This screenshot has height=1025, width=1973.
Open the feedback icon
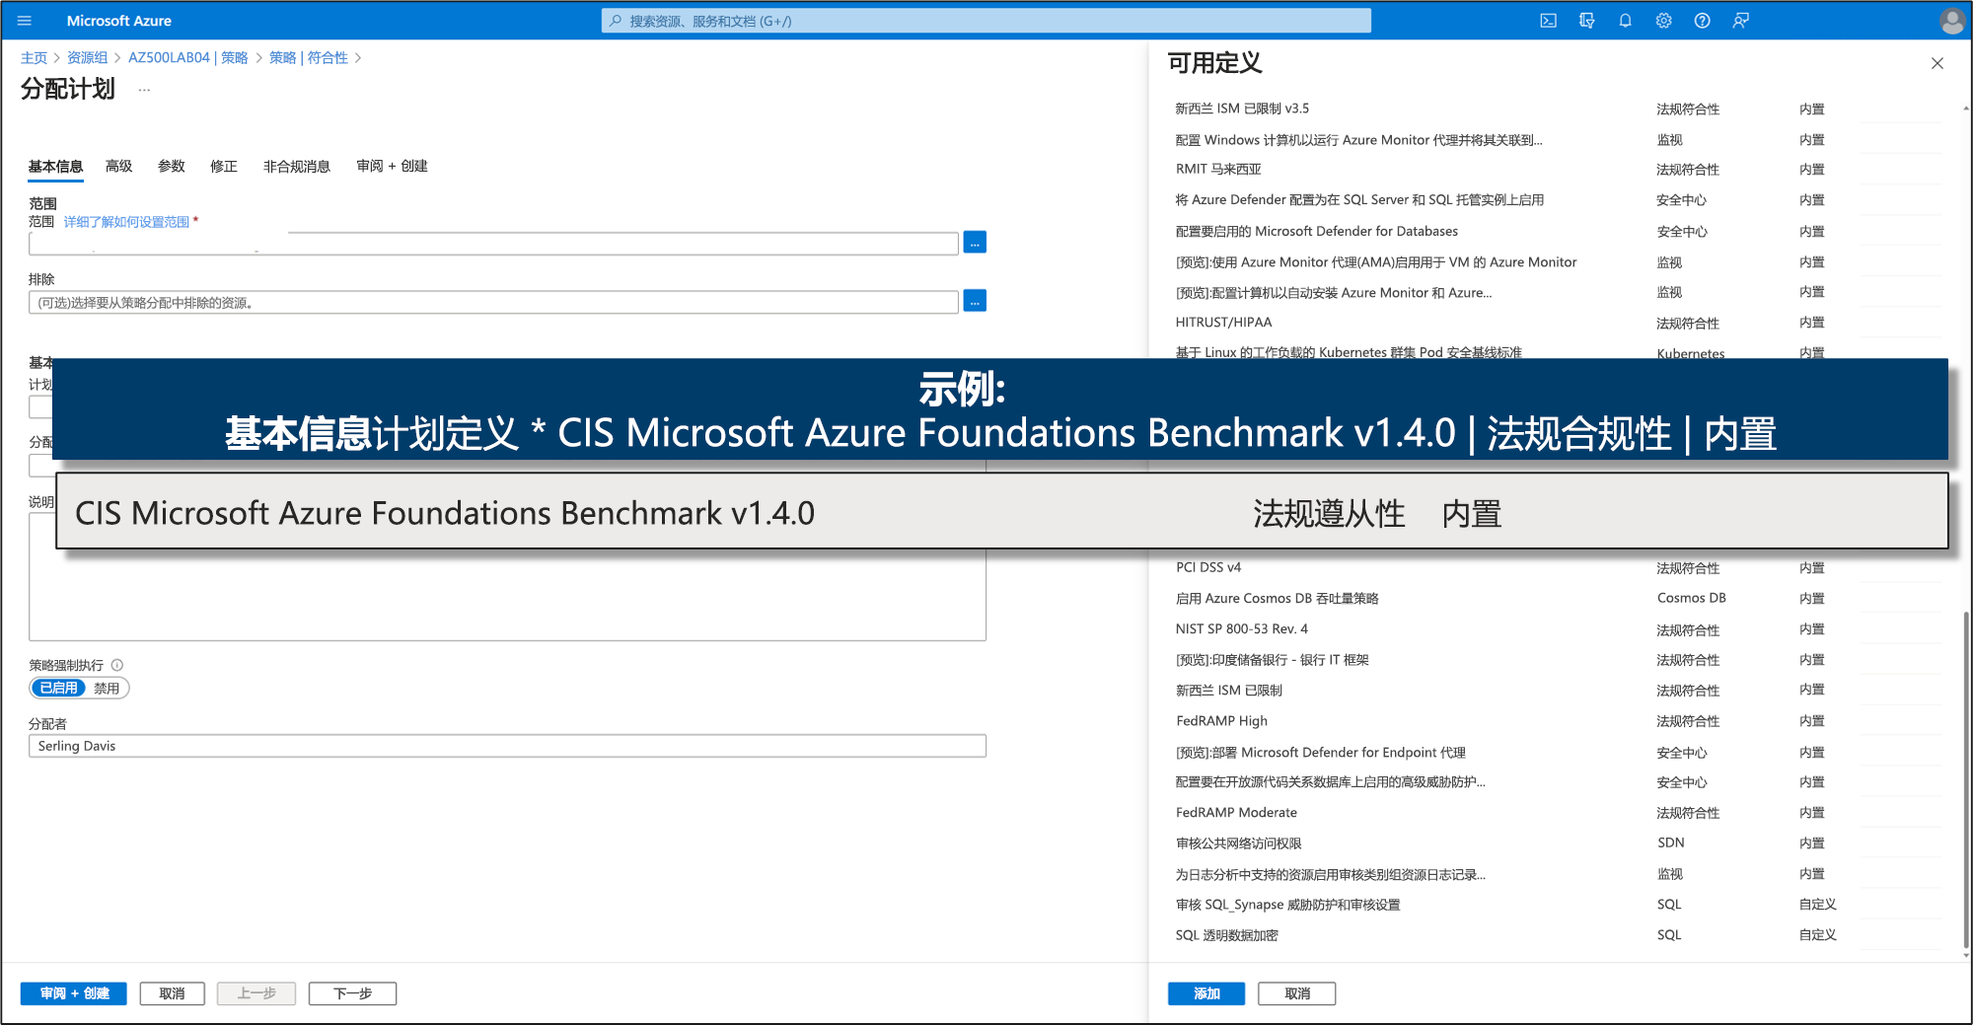pyautogui.click(x=1740, y=21)
